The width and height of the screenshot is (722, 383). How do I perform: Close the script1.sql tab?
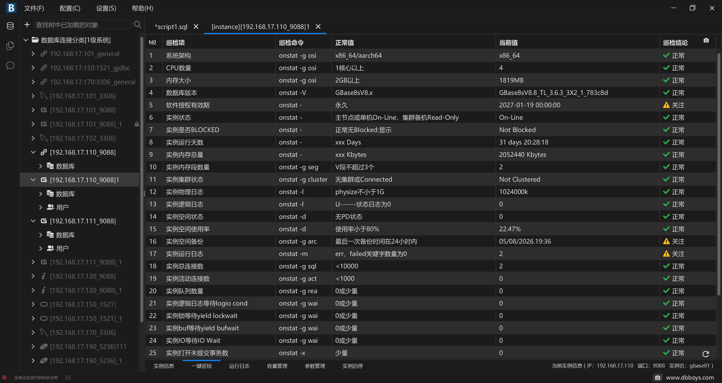(196, 26)
